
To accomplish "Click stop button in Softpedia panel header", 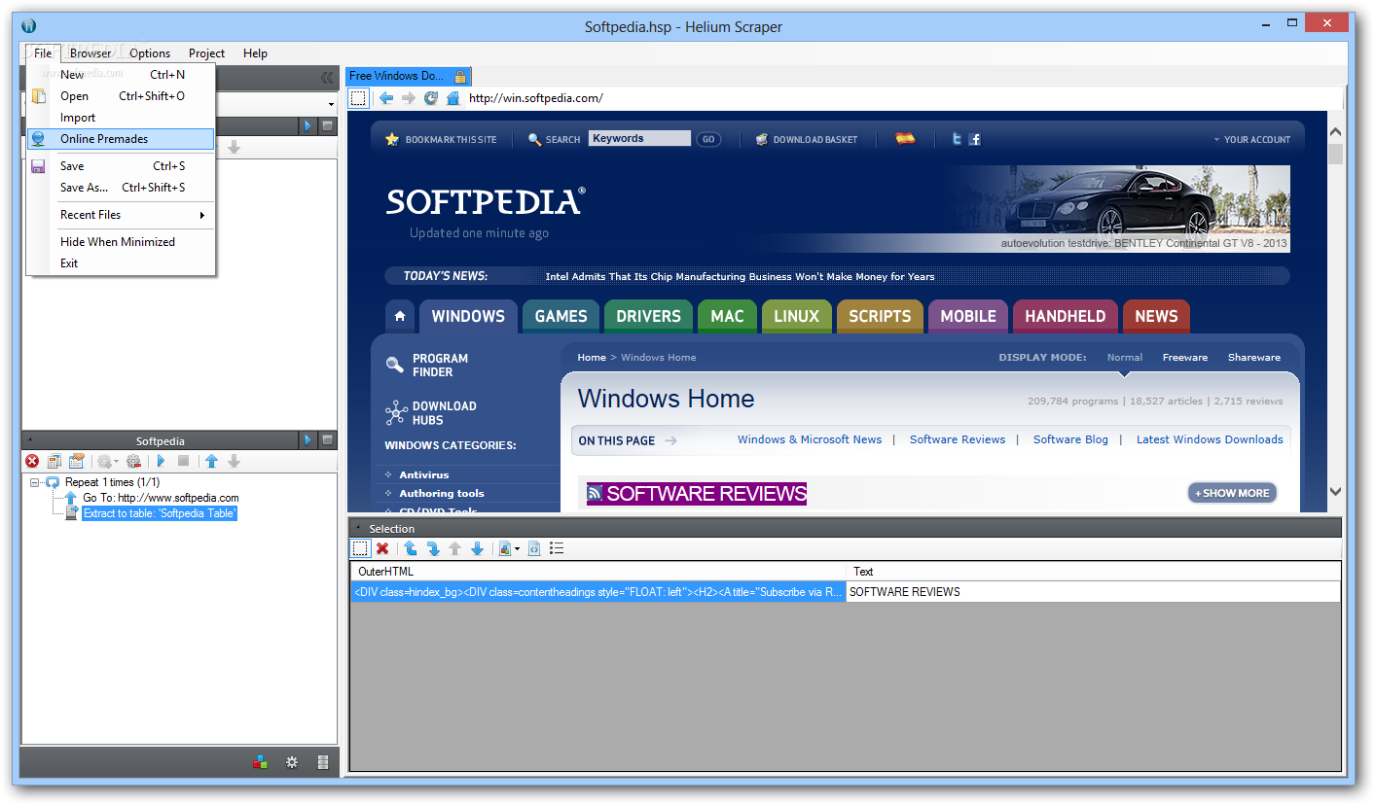I will (328, 440).
